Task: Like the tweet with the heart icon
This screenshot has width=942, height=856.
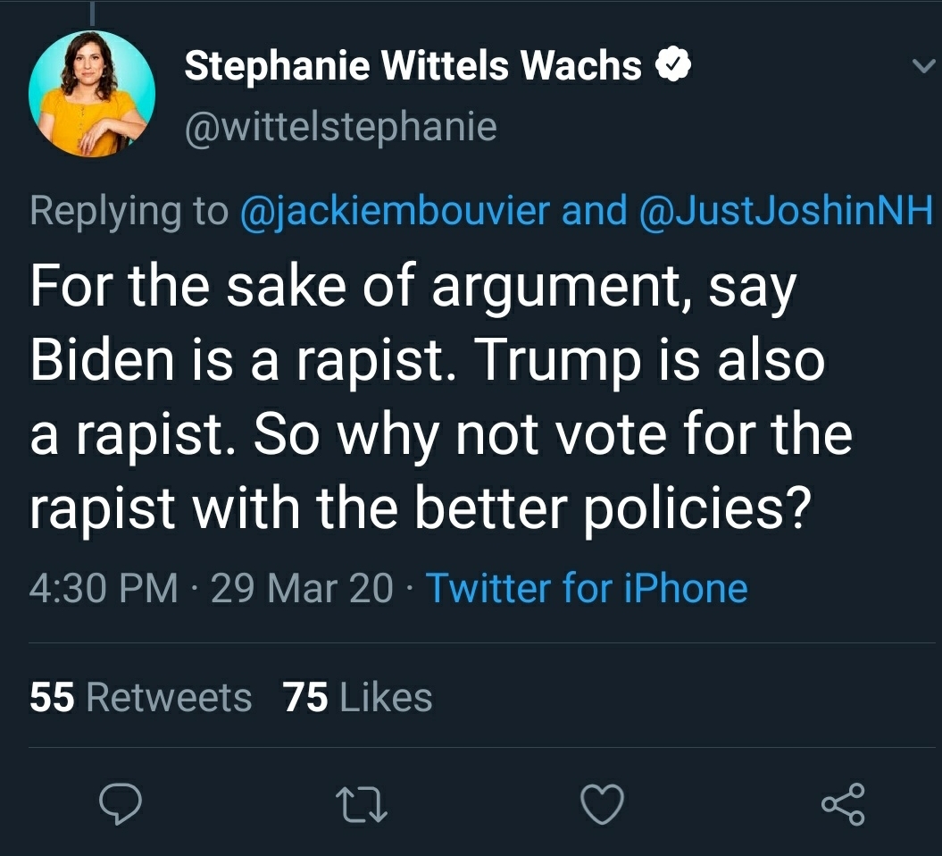Action: pyautogui.click(x=601, y=804)
